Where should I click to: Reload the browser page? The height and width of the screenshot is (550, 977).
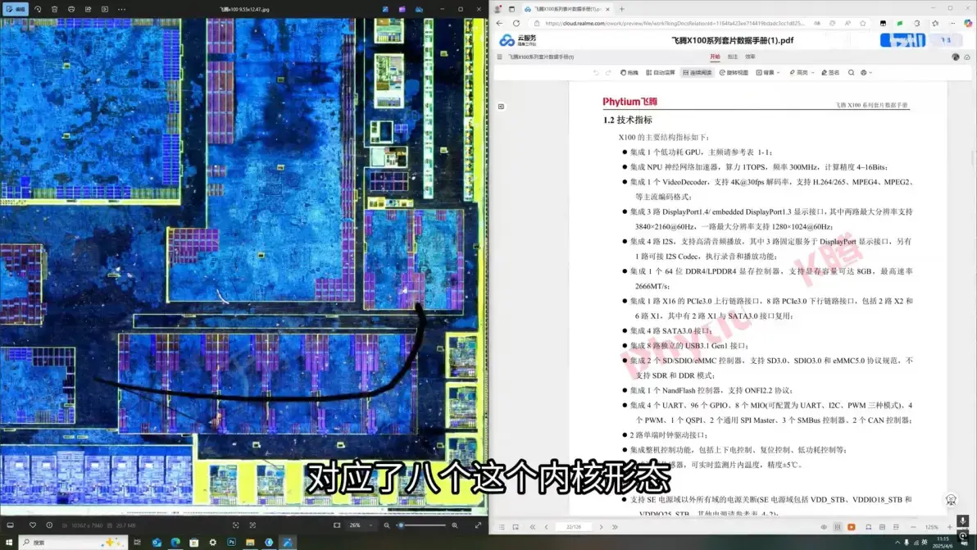(516, 23)
